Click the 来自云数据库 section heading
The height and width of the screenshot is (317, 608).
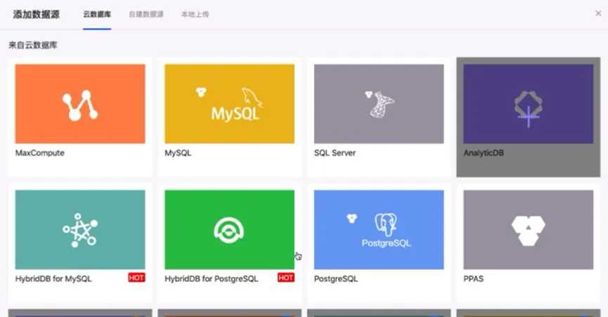click(x=33, y=46)
